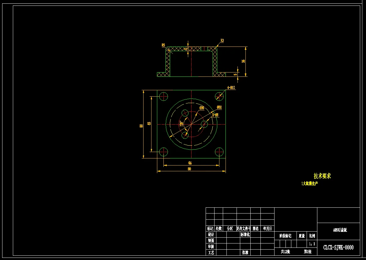Viewport: 366px width, 260px height.
Task: Select the 审核 row label
Action: pyautogui.click(x=211, y=247)
